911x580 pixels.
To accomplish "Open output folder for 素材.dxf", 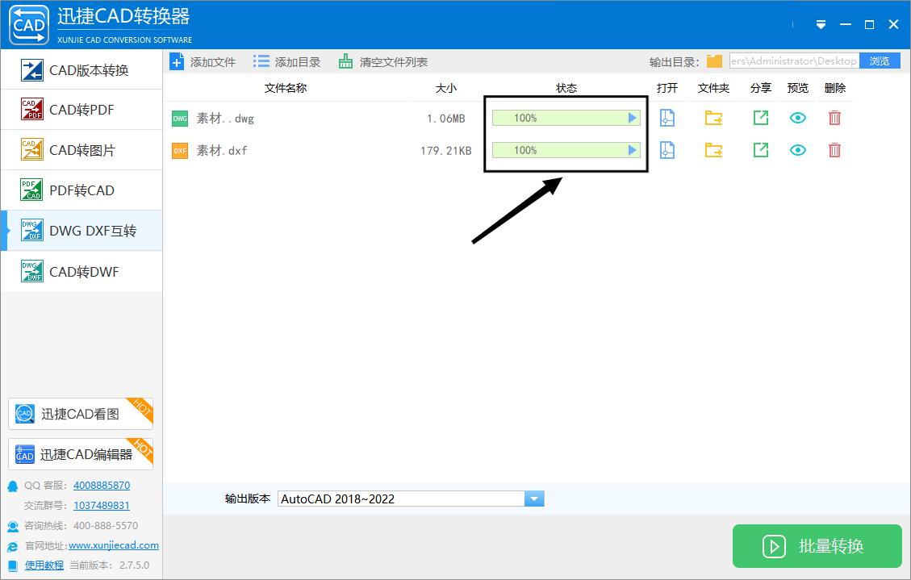I will coord(713,150).
